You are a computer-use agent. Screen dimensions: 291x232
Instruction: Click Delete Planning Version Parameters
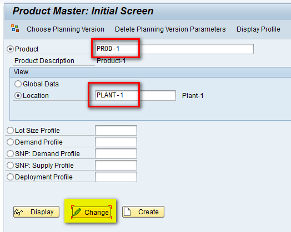point(170,29)
